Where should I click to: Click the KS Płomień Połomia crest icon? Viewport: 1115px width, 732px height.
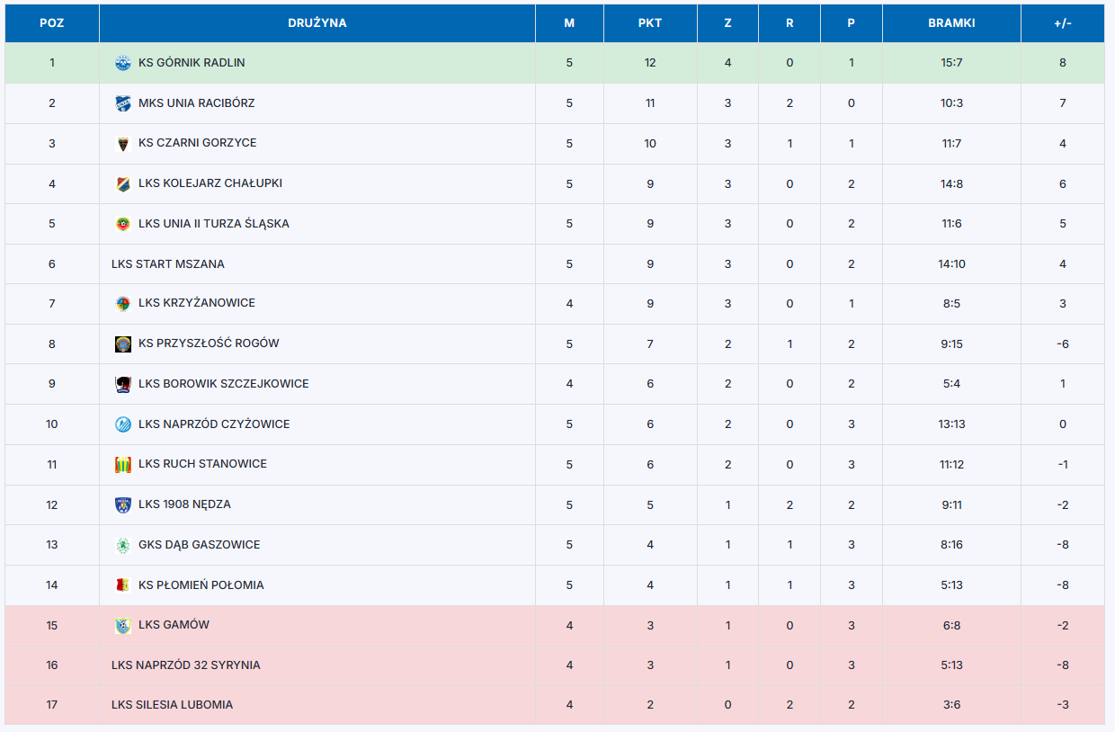pos(123,585)
